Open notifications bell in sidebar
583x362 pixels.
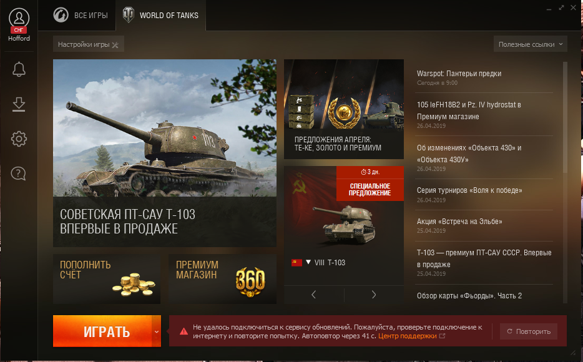coord(19,69)
